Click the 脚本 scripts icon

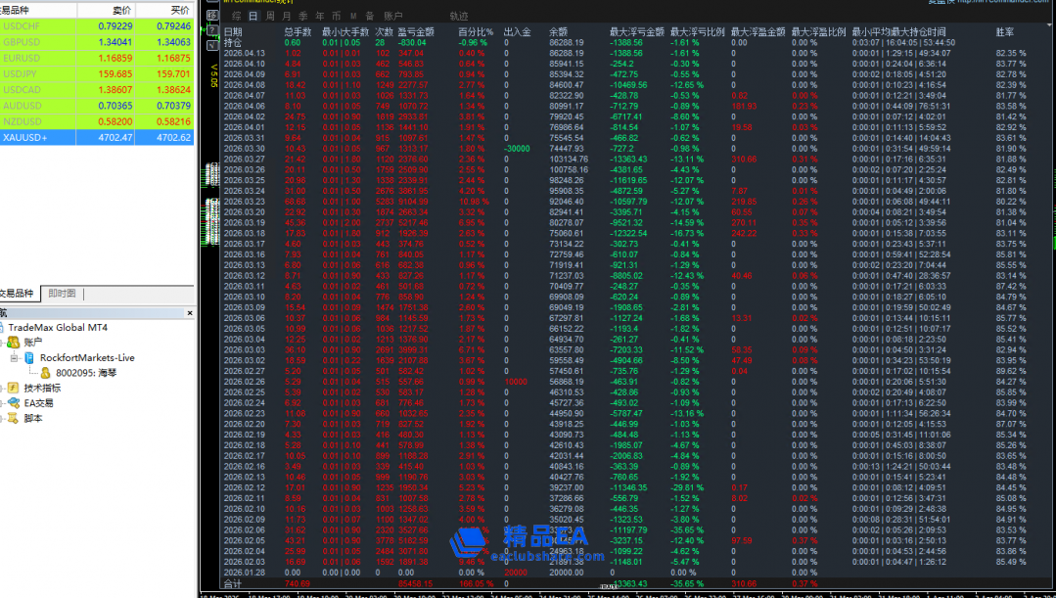[14, 418]
